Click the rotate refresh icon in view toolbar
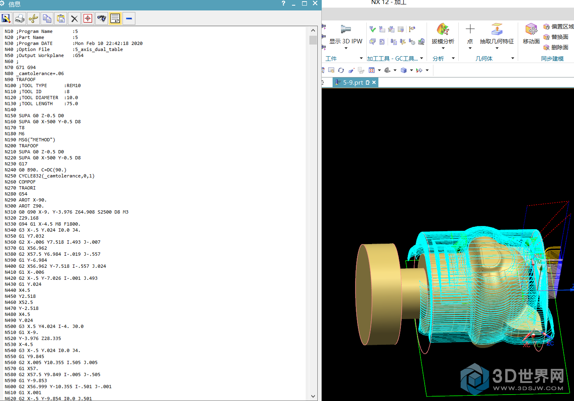Viewport: 574px width, 401px height. point(341,70)
